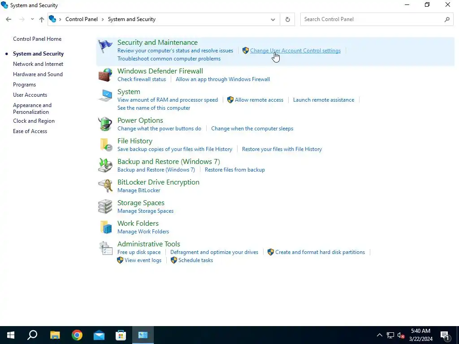Open the Administrative Tools heading
Viewport: 459px width, 344px height.
coord(149,244)
